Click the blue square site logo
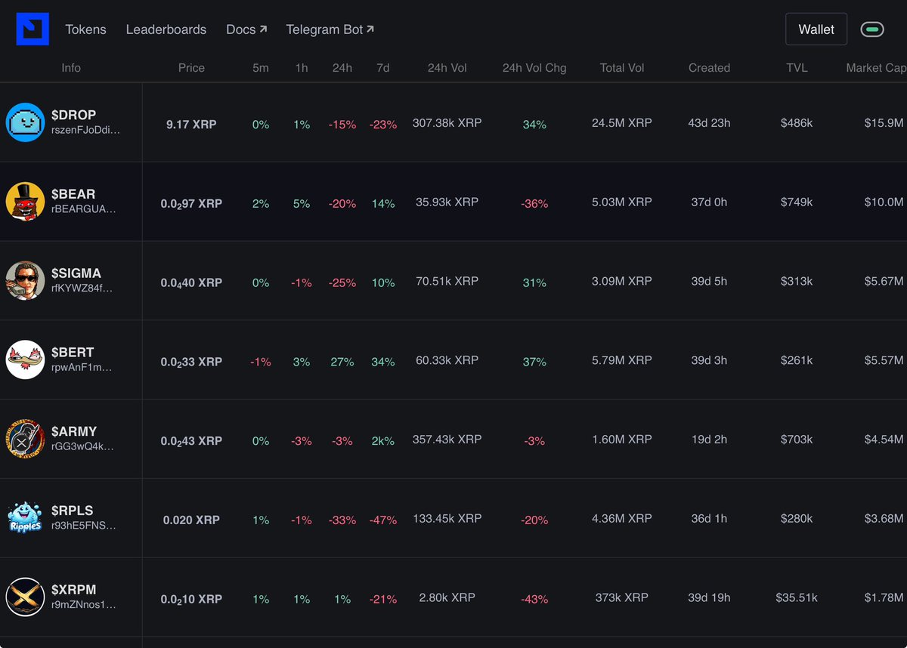Viewport: 907px width, 648px height. click(x=33, y=29)
